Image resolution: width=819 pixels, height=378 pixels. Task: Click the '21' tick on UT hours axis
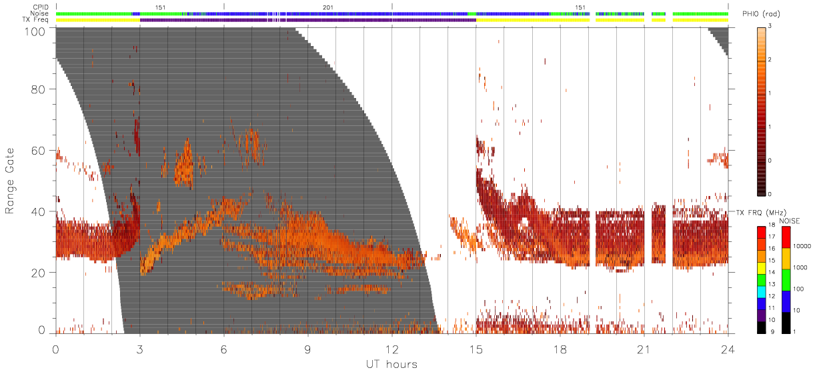tap(644, 348)
